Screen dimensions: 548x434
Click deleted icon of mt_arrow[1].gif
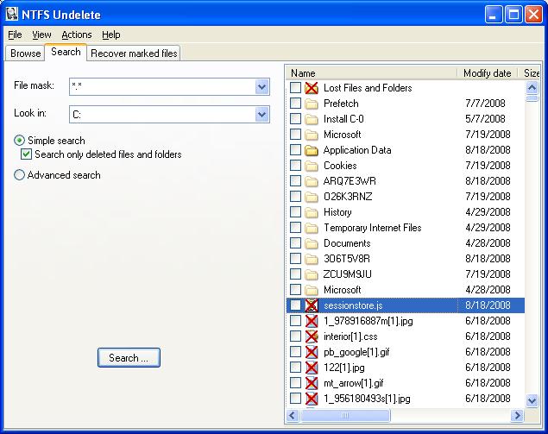tap(312, 383)
